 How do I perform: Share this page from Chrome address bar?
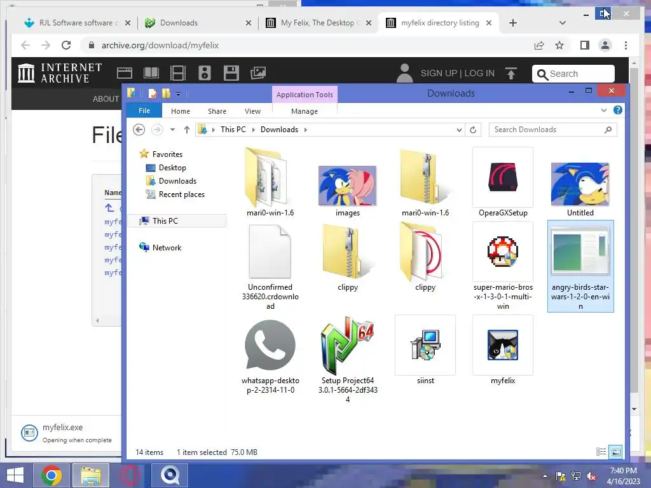point(539,45)
